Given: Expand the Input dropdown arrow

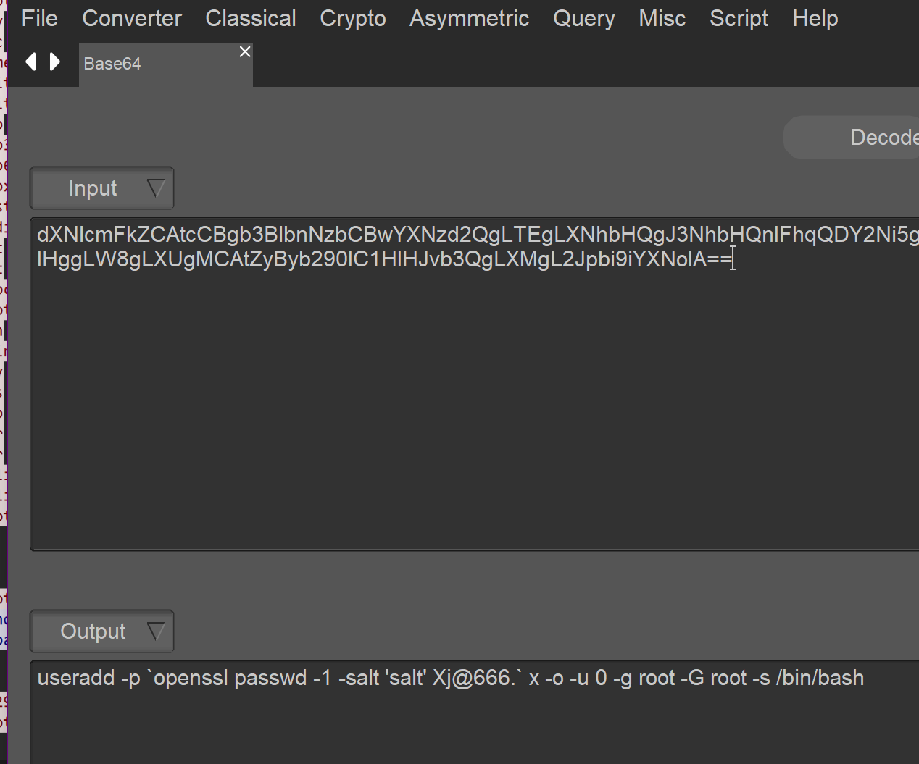Looking at the screenshot, I should tap(156, 188).
